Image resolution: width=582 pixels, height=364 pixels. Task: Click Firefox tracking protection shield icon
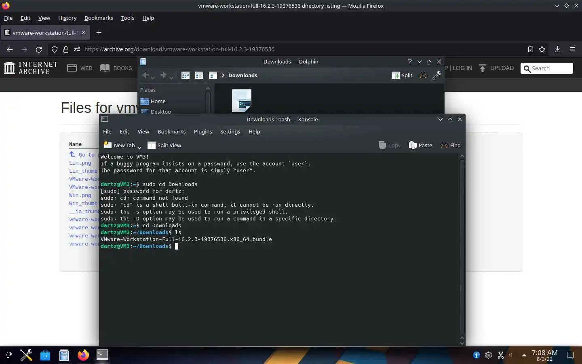point(55,49)
